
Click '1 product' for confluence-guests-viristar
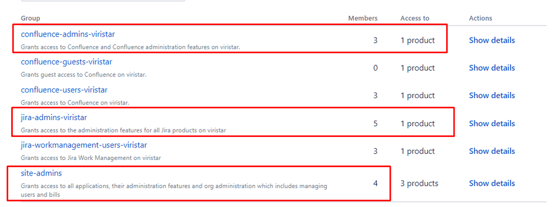(x=418, y=68)
